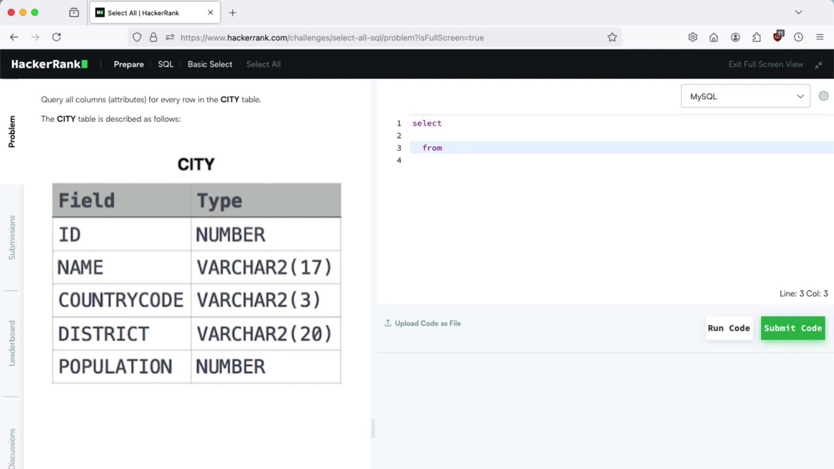Image resolution: width=834 pixels, height=469 pixels.
Task: Click the VARCHAR2(17) type cell
Action: [x=266, y=267]
